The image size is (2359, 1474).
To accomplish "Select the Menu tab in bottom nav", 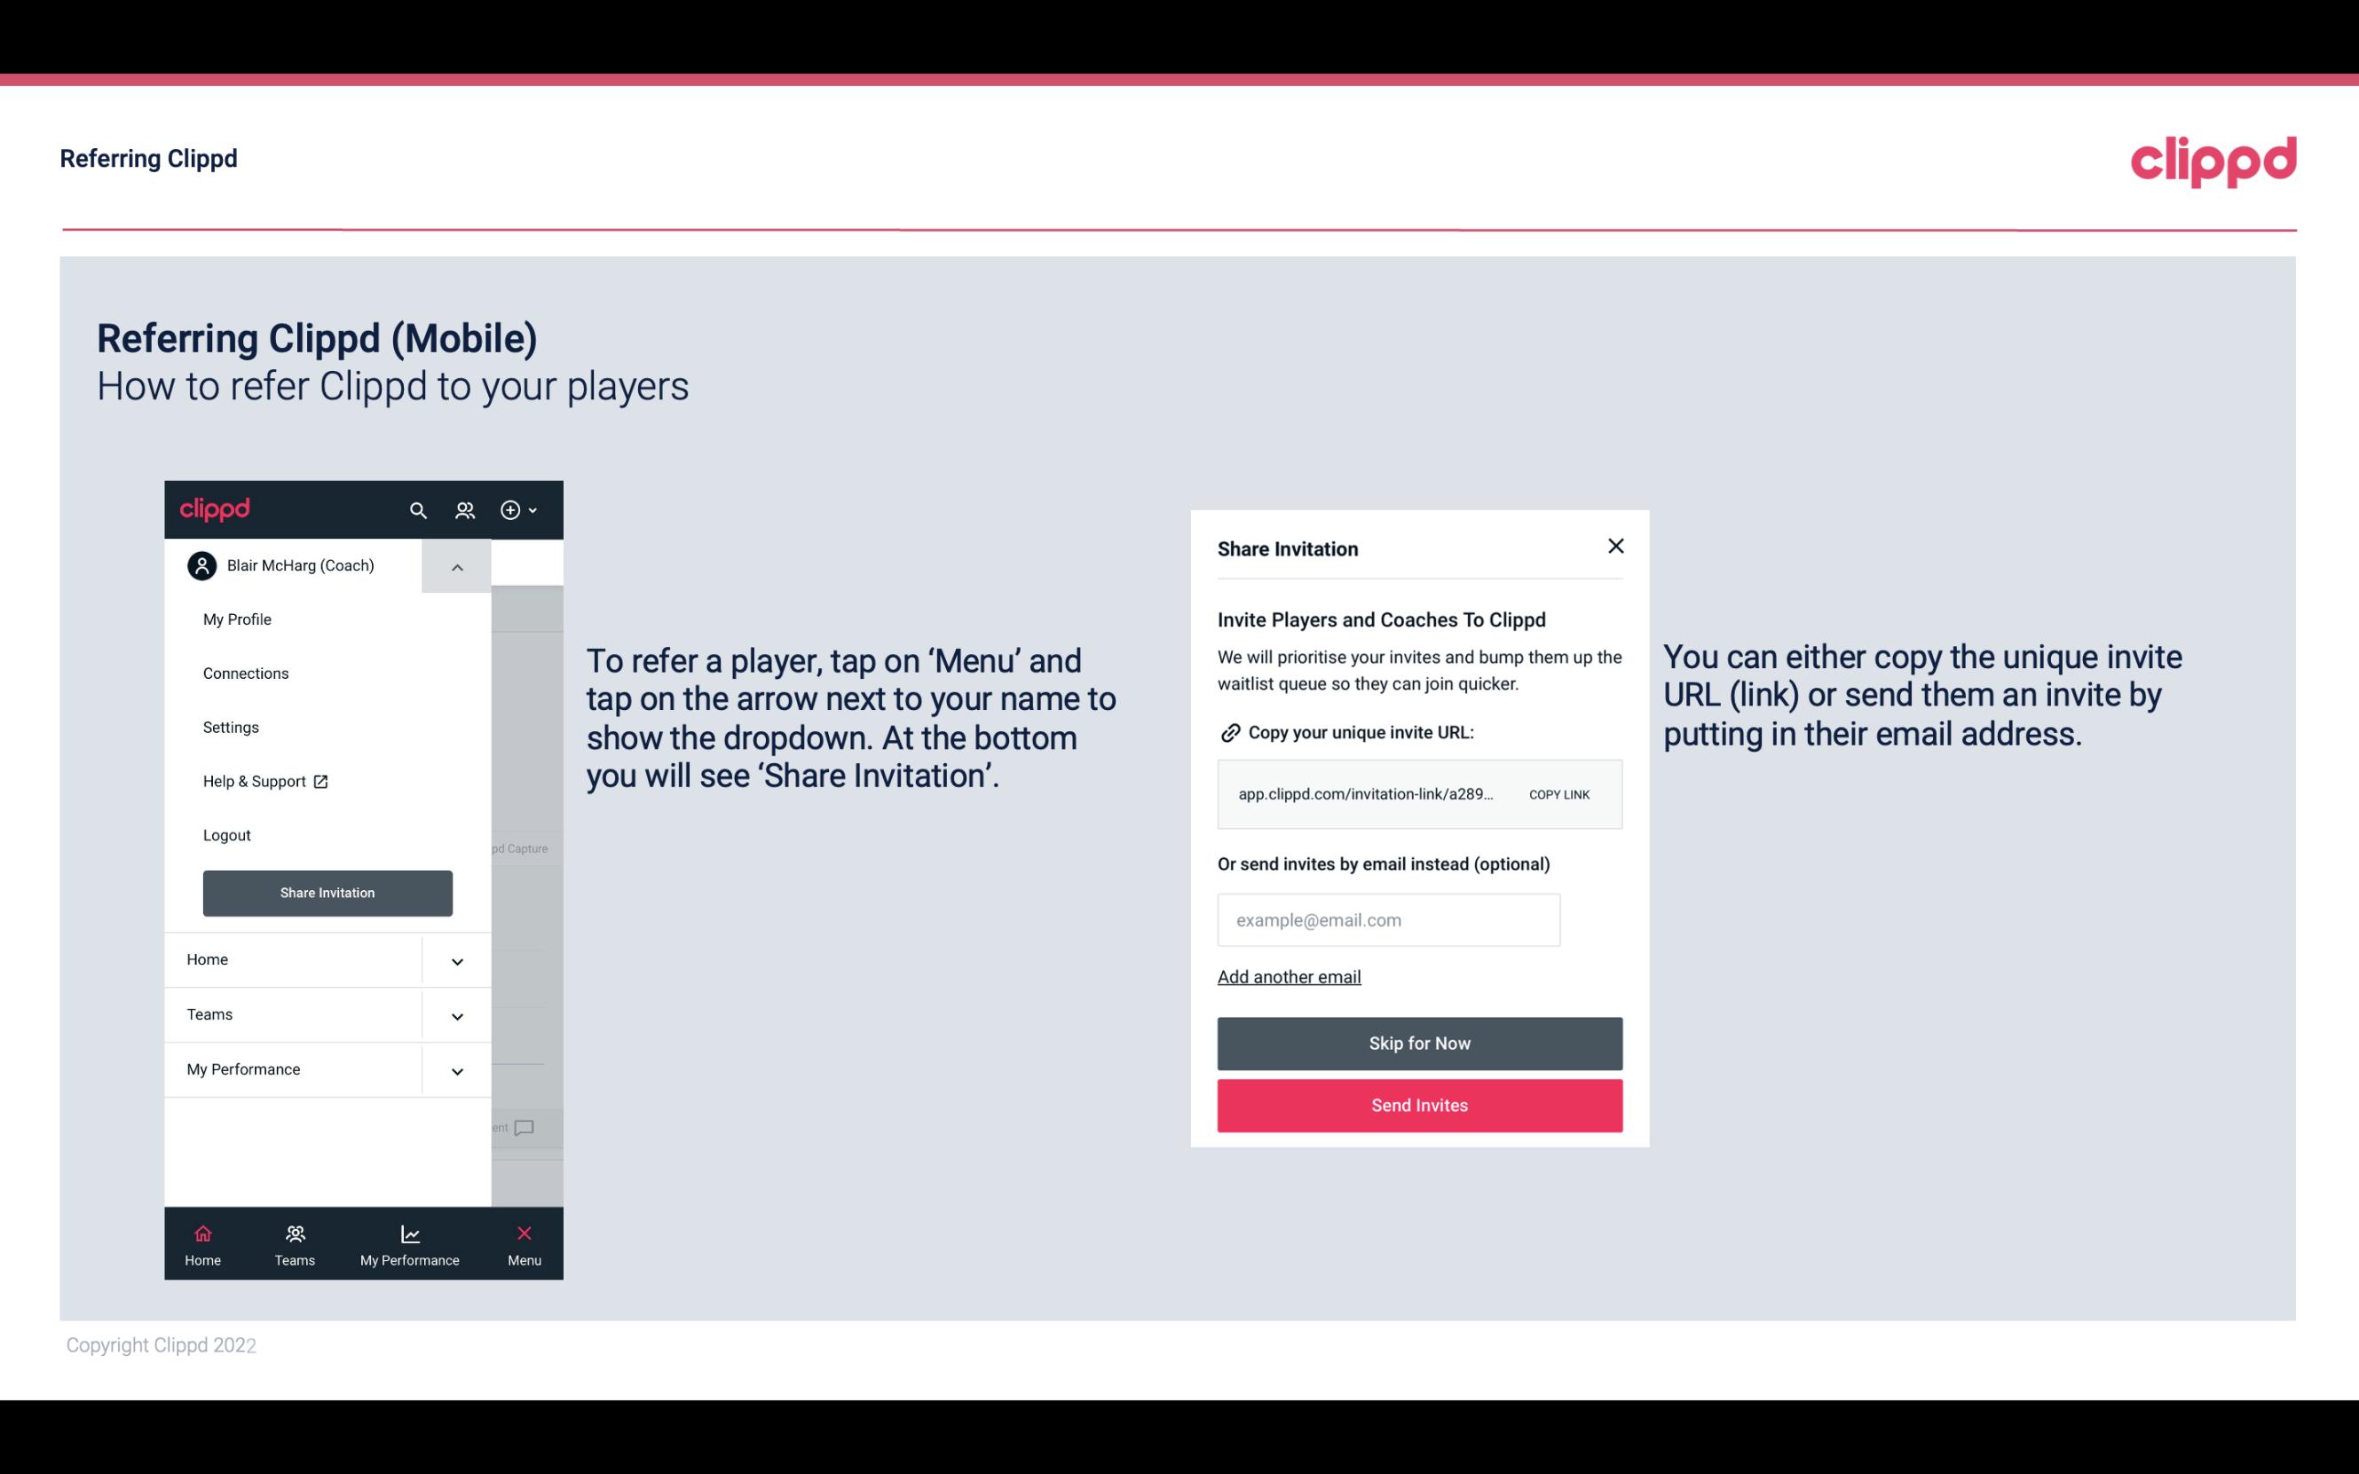I will [x=523, y=1243].
